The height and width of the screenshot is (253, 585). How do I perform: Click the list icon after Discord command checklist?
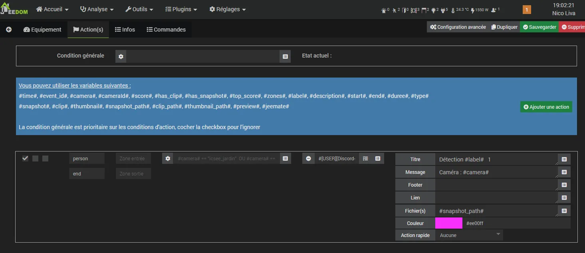[x=377, y=159]
